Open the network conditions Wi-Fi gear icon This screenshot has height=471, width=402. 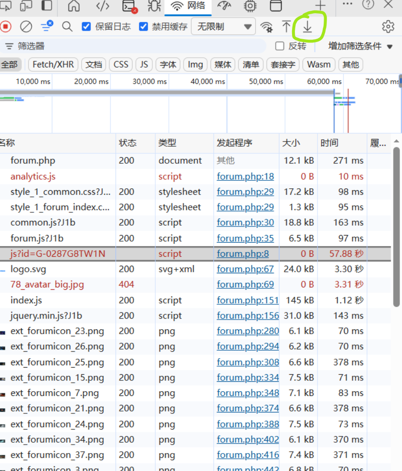pyautogui.click(x=267, y=26)
